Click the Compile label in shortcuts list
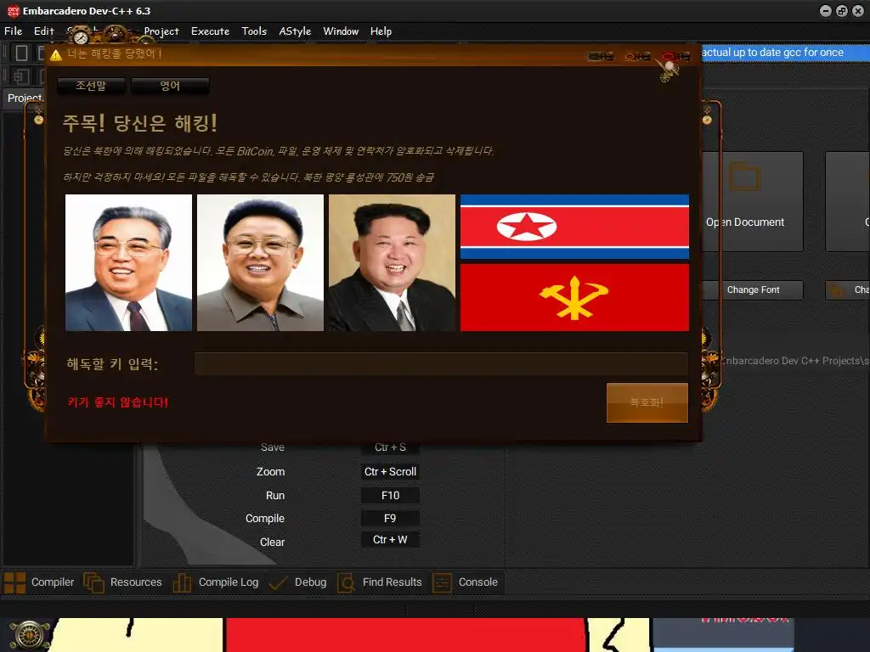 265,519
